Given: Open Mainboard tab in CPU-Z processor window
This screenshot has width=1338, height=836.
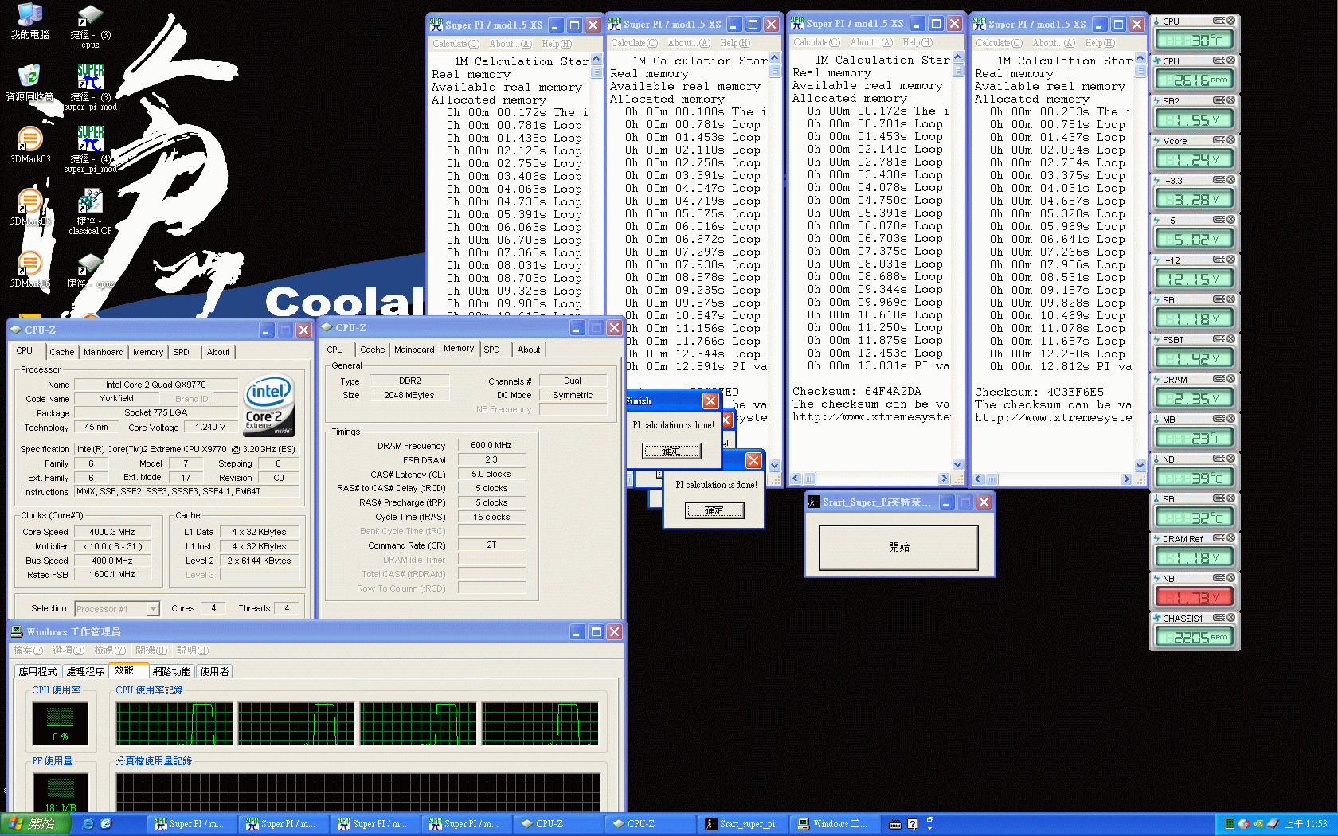Looking at the screenshot, I should click(104, 352).
